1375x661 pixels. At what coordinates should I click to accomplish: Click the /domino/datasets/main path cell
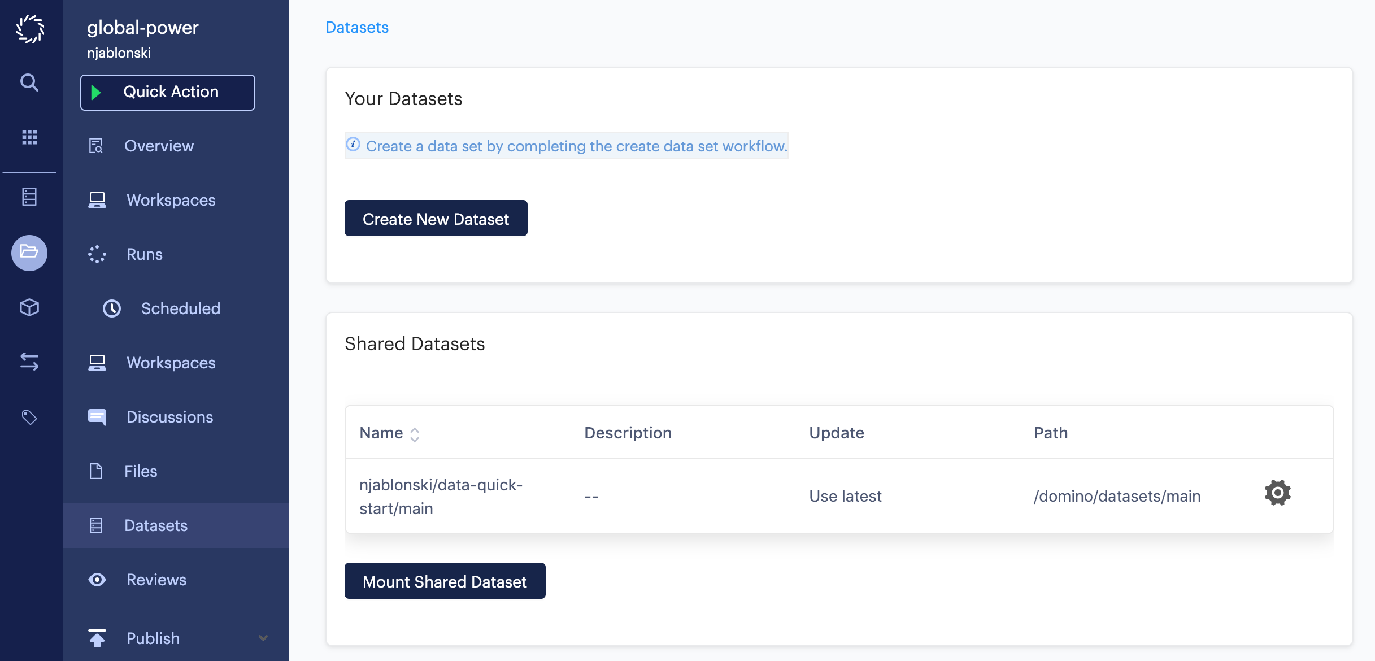point(1117,496)
